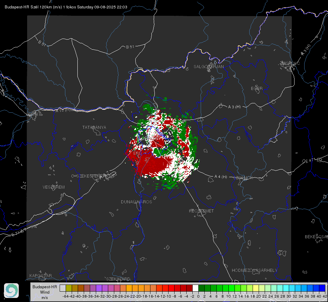Select the A 3 (H) road label near Miskolc
328x302 pixels.
click(306, 50)
